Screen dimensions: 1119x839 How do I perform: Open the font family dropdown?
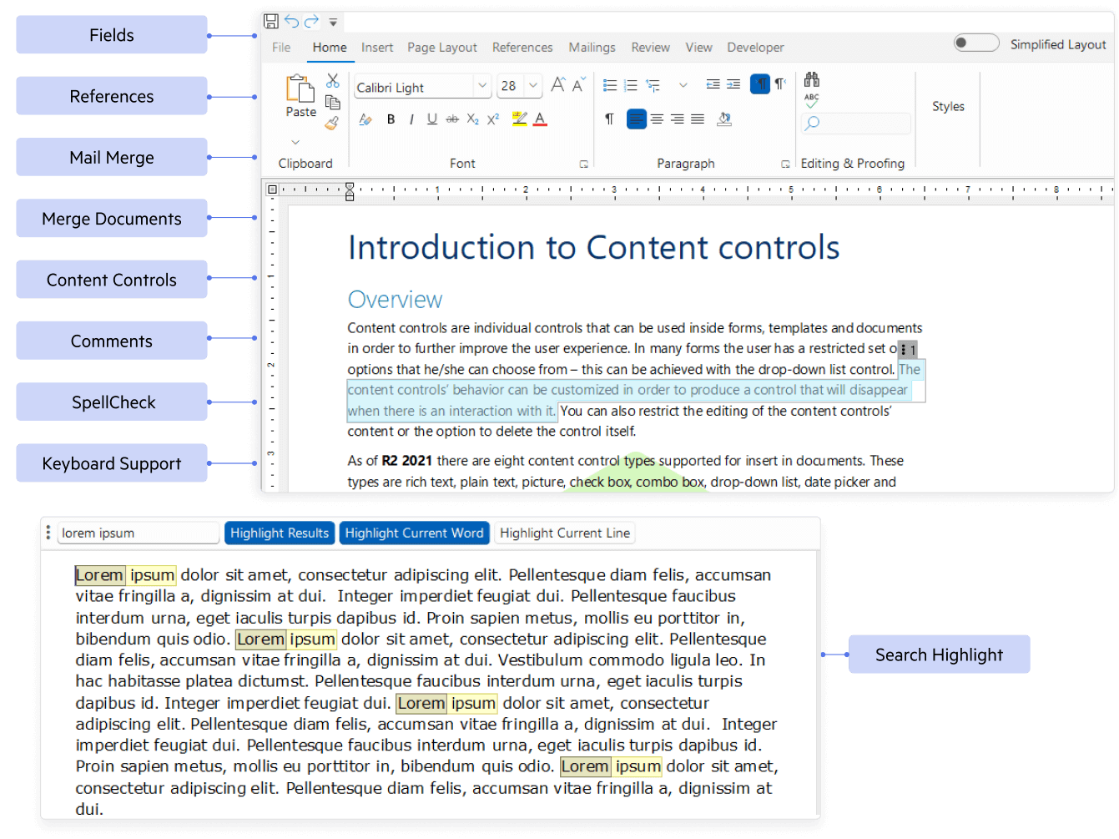(482, 86)
